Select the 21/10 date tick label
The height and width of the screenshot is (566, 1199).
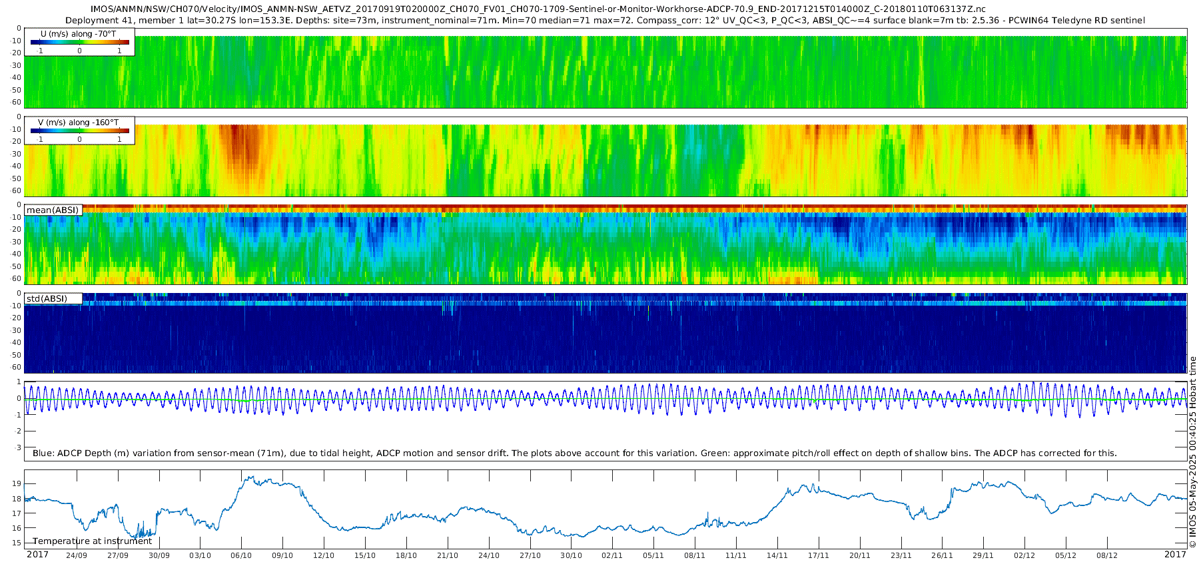point(448,555)
